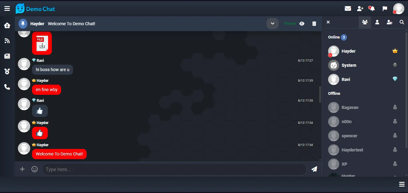
Task: Switch to the single user friends tab
Action: coord(377,22)
